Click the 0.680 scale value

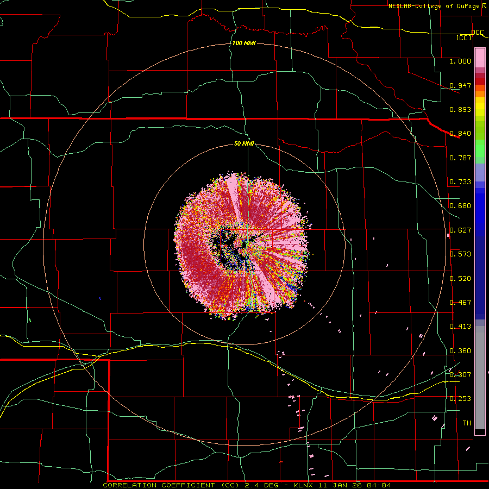click(460, 206)
